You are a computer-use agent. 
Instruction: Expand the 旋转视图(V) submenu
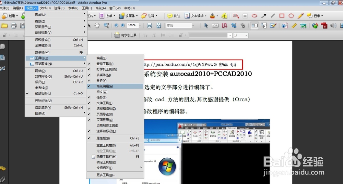point(56,32)
